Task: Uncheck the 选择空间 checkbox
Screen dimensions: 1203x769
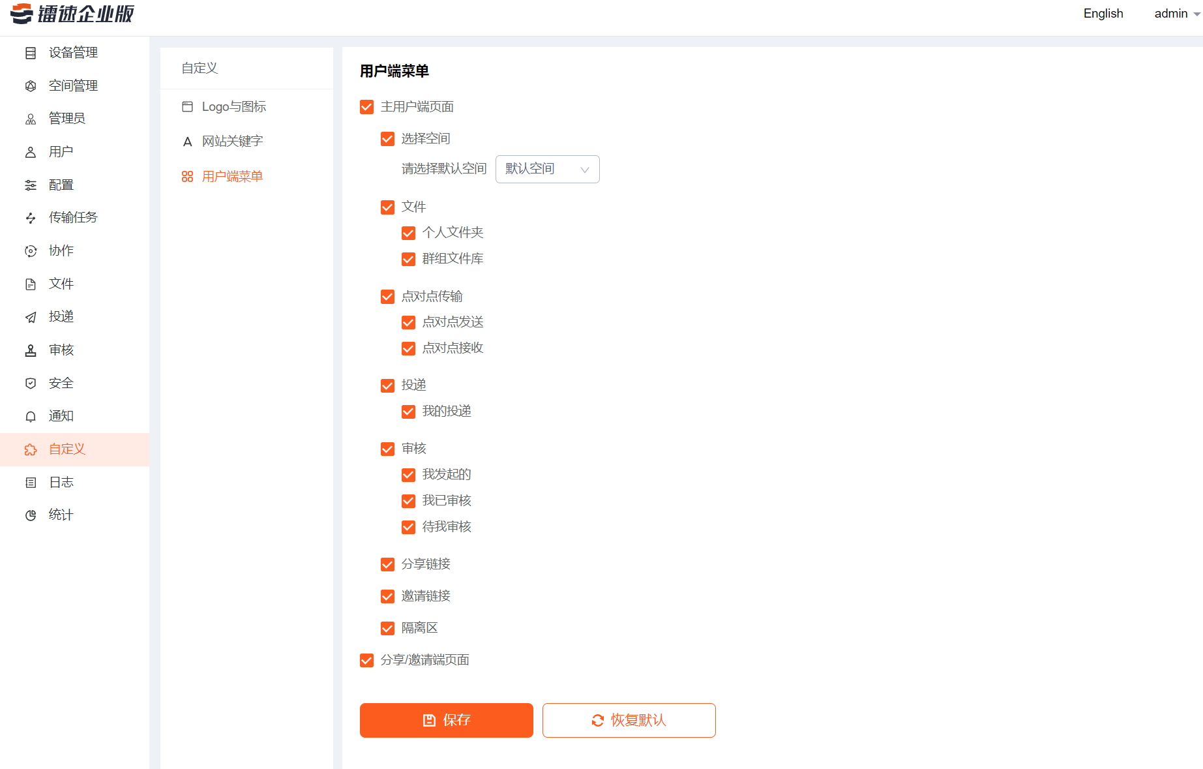Action: coord(387,139)
